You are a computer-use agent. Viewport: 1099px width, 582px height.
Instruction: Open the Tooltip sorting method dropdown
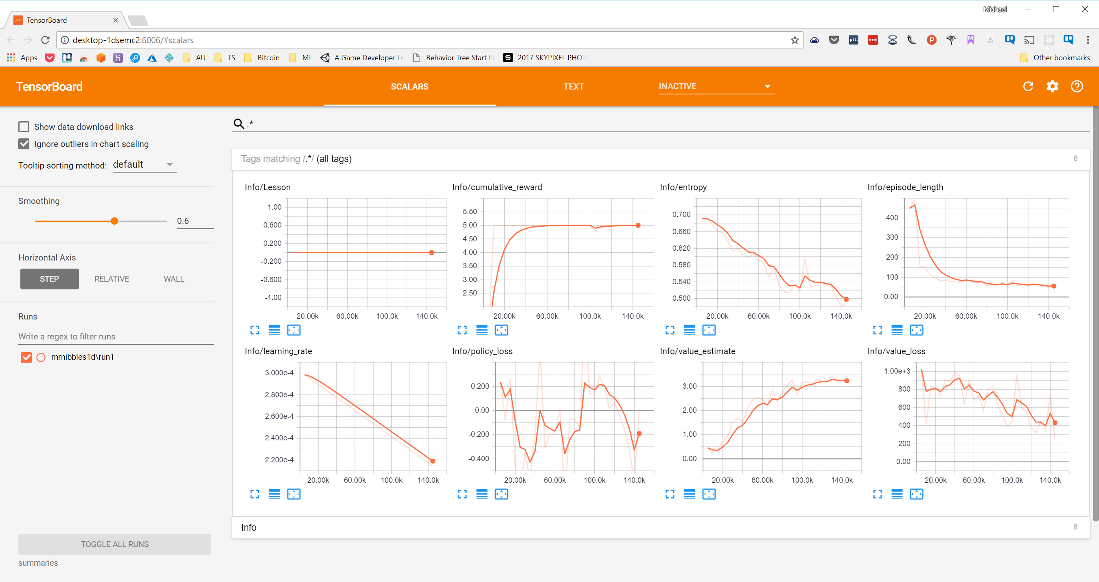144,165
